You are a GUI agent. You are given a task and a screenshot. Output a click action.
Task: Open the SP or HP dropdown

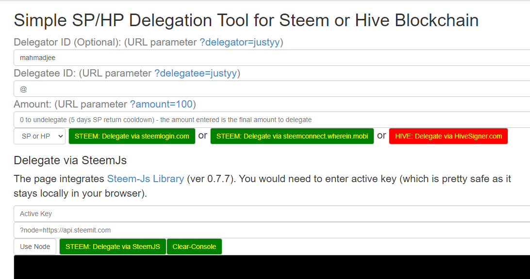coord(39,136)
